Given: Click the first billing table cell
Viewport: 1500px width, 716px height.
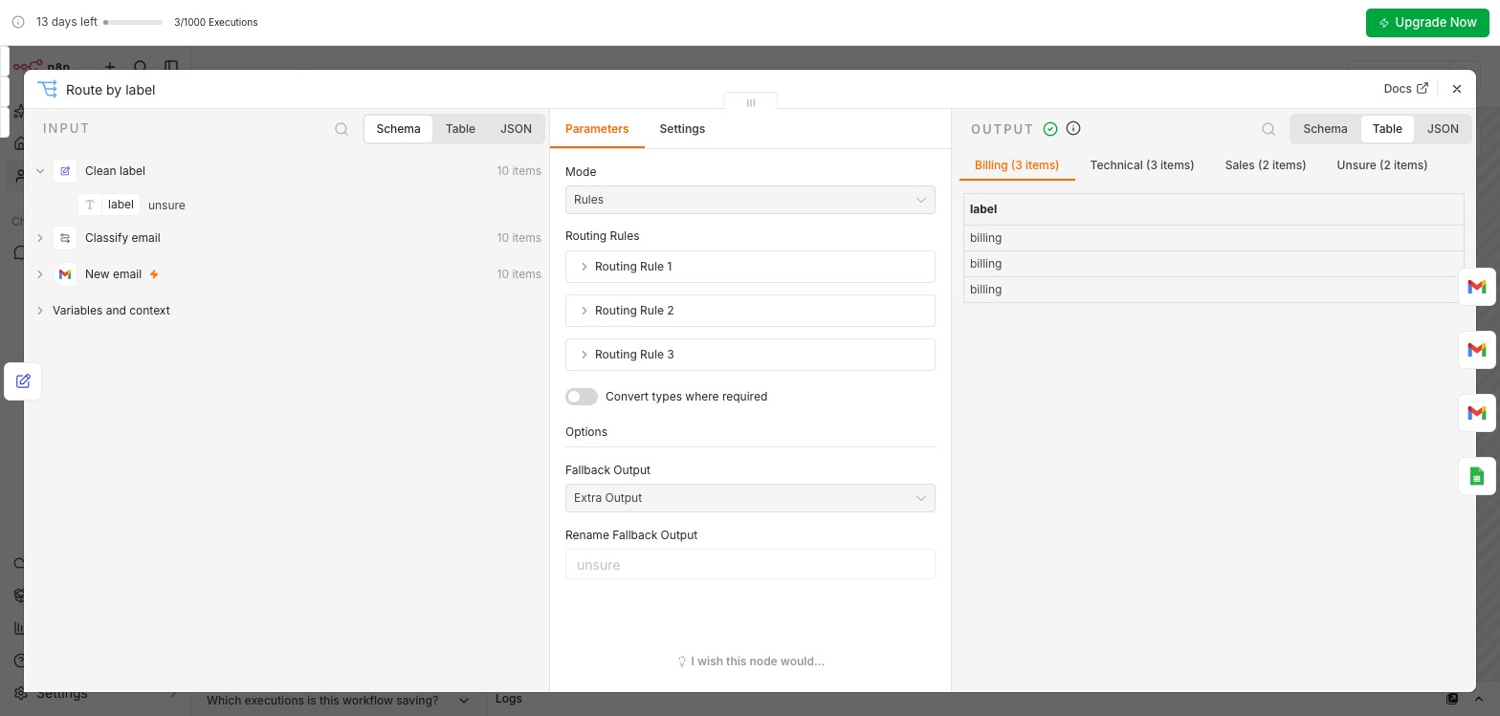Looking at the screenshot, I should [x=1213, y=238].
